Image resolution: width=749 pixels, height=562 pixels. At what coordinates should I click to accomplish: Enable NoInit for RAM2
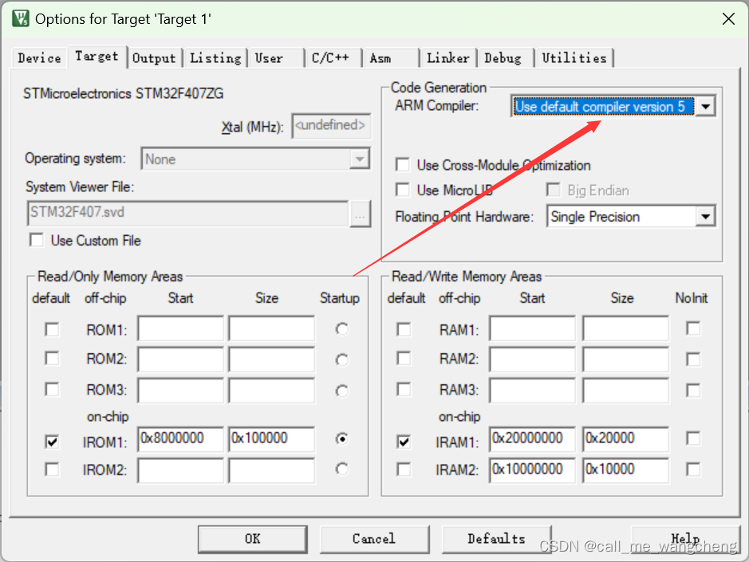(693, 359)
